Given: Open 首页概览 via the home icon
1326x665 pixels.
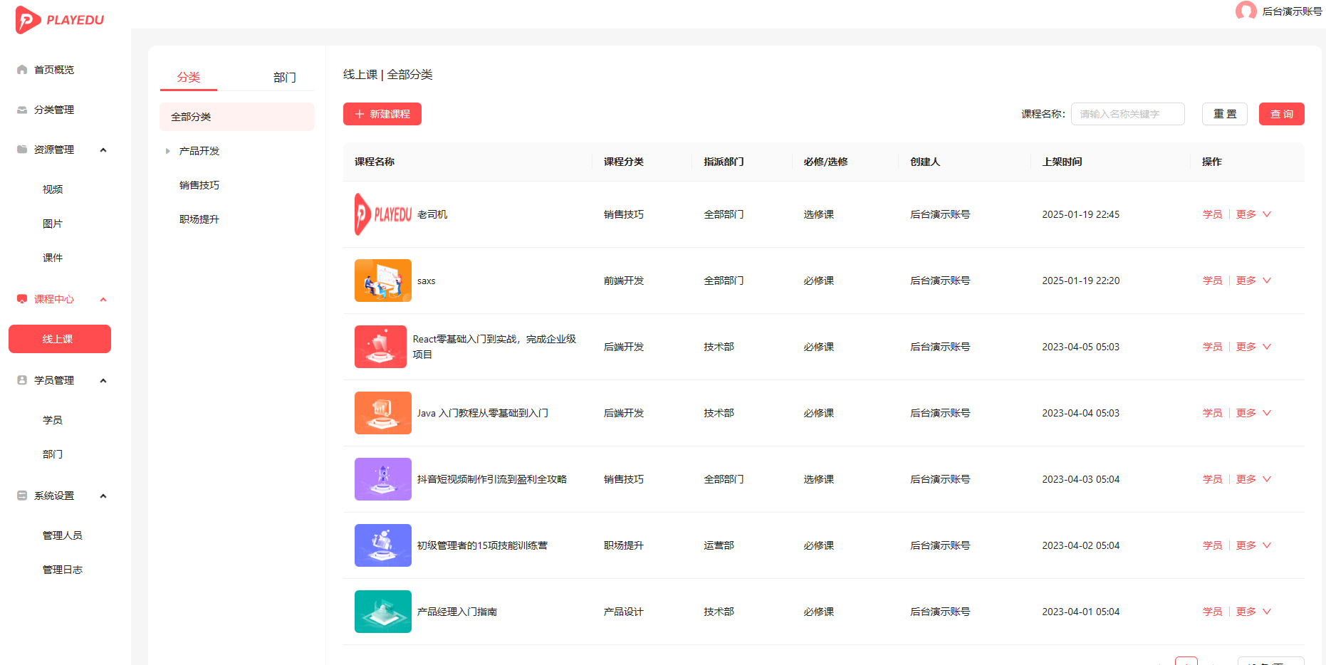Looking at the screenshot, I should pos(21,69).
